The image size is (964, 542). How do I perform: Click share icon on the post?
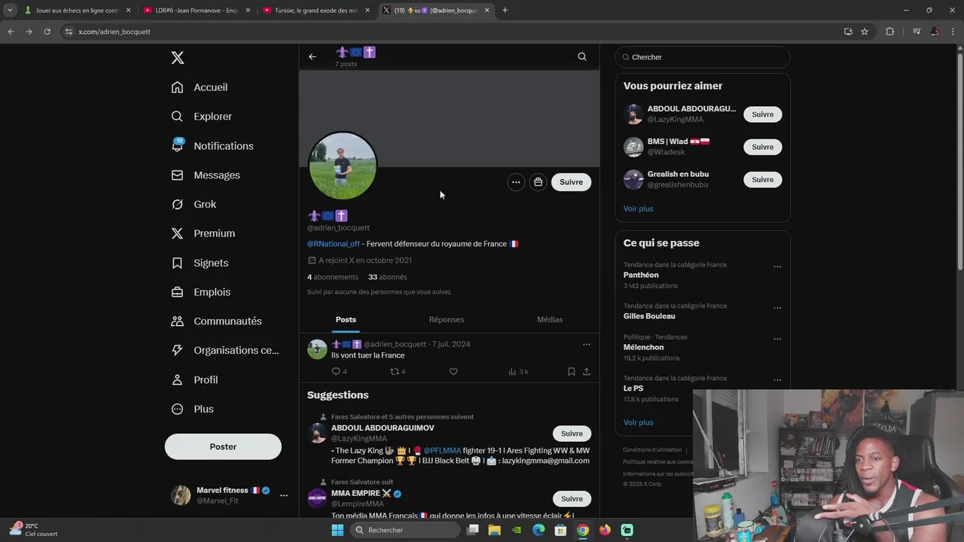(x=587, y=372)
